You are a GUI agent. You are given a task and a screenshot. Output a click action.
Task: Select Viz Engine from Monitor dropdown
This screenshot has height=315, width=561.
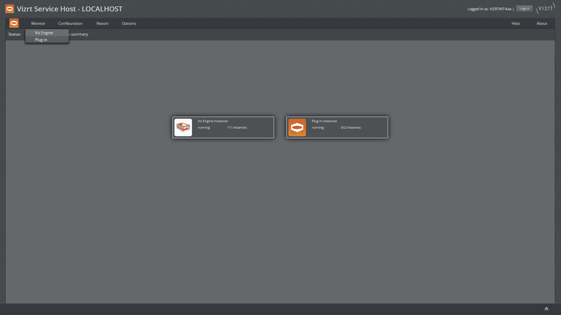coord(44,32)
